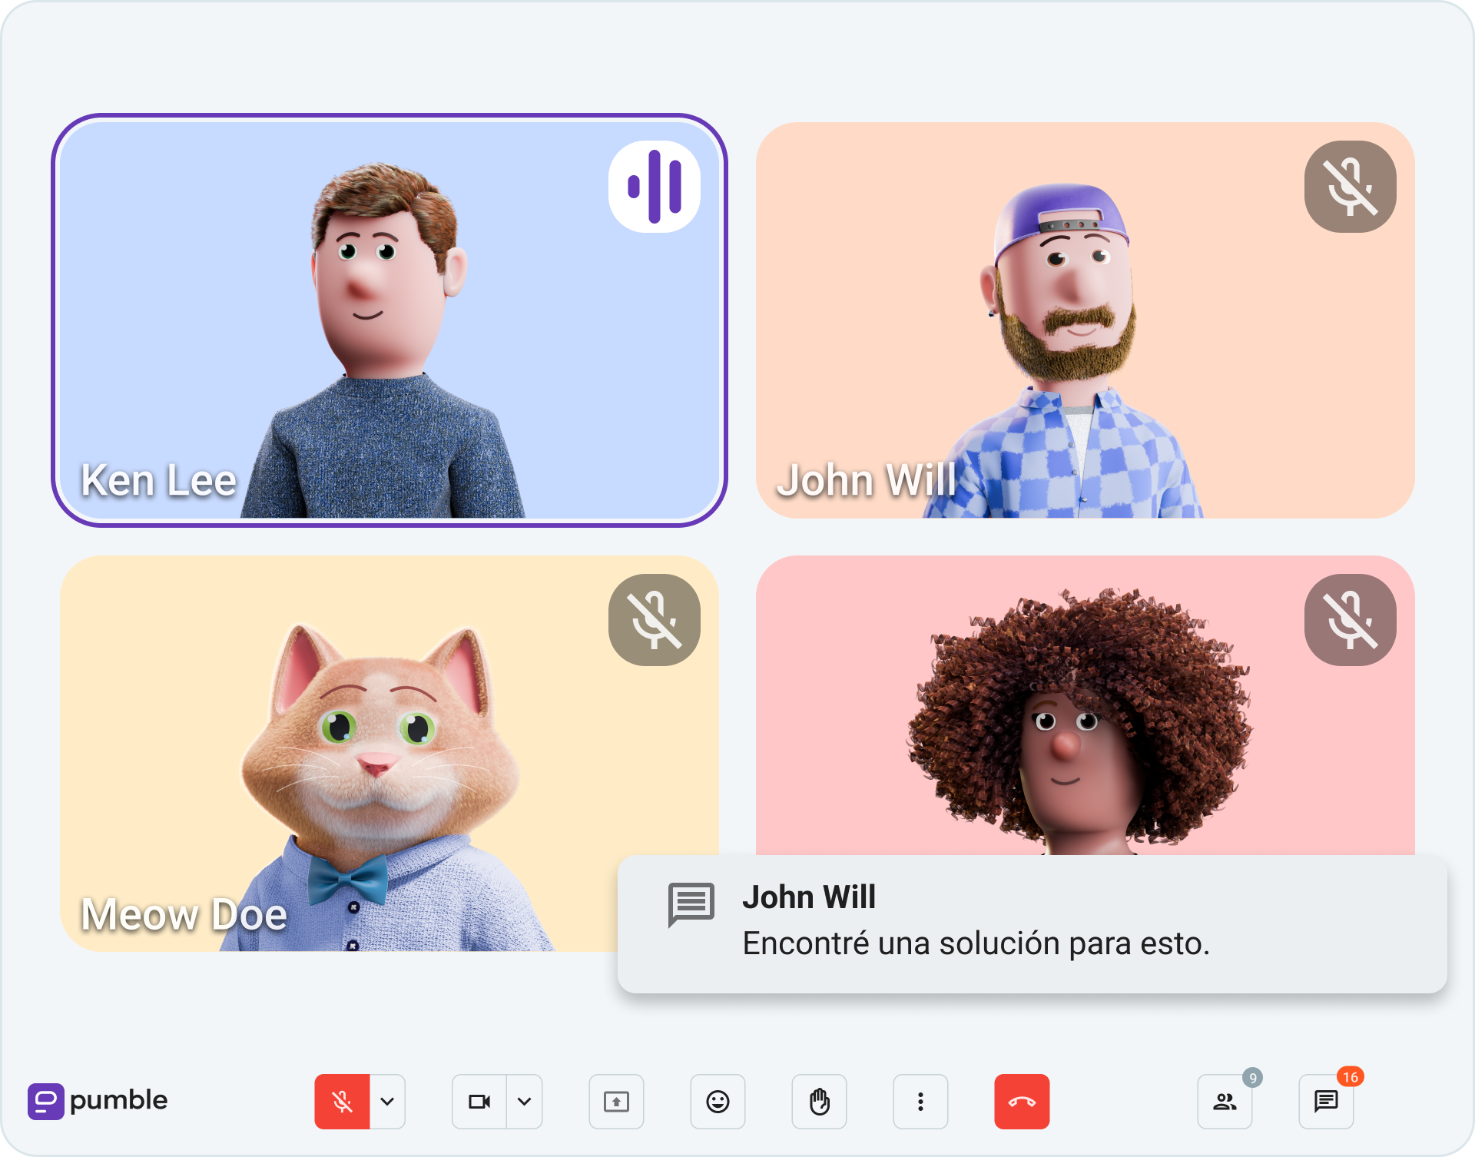The image size is (1475, 1157).
Task: View the participants list showing 9 people
Action: 1224,1102
